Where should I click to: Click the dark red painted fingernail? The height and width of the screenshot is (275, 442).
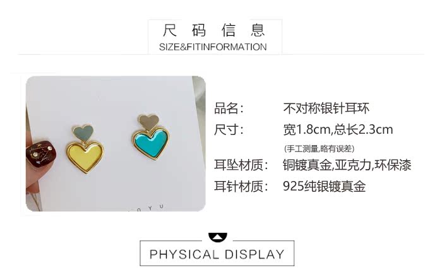[x=40, y=155]
